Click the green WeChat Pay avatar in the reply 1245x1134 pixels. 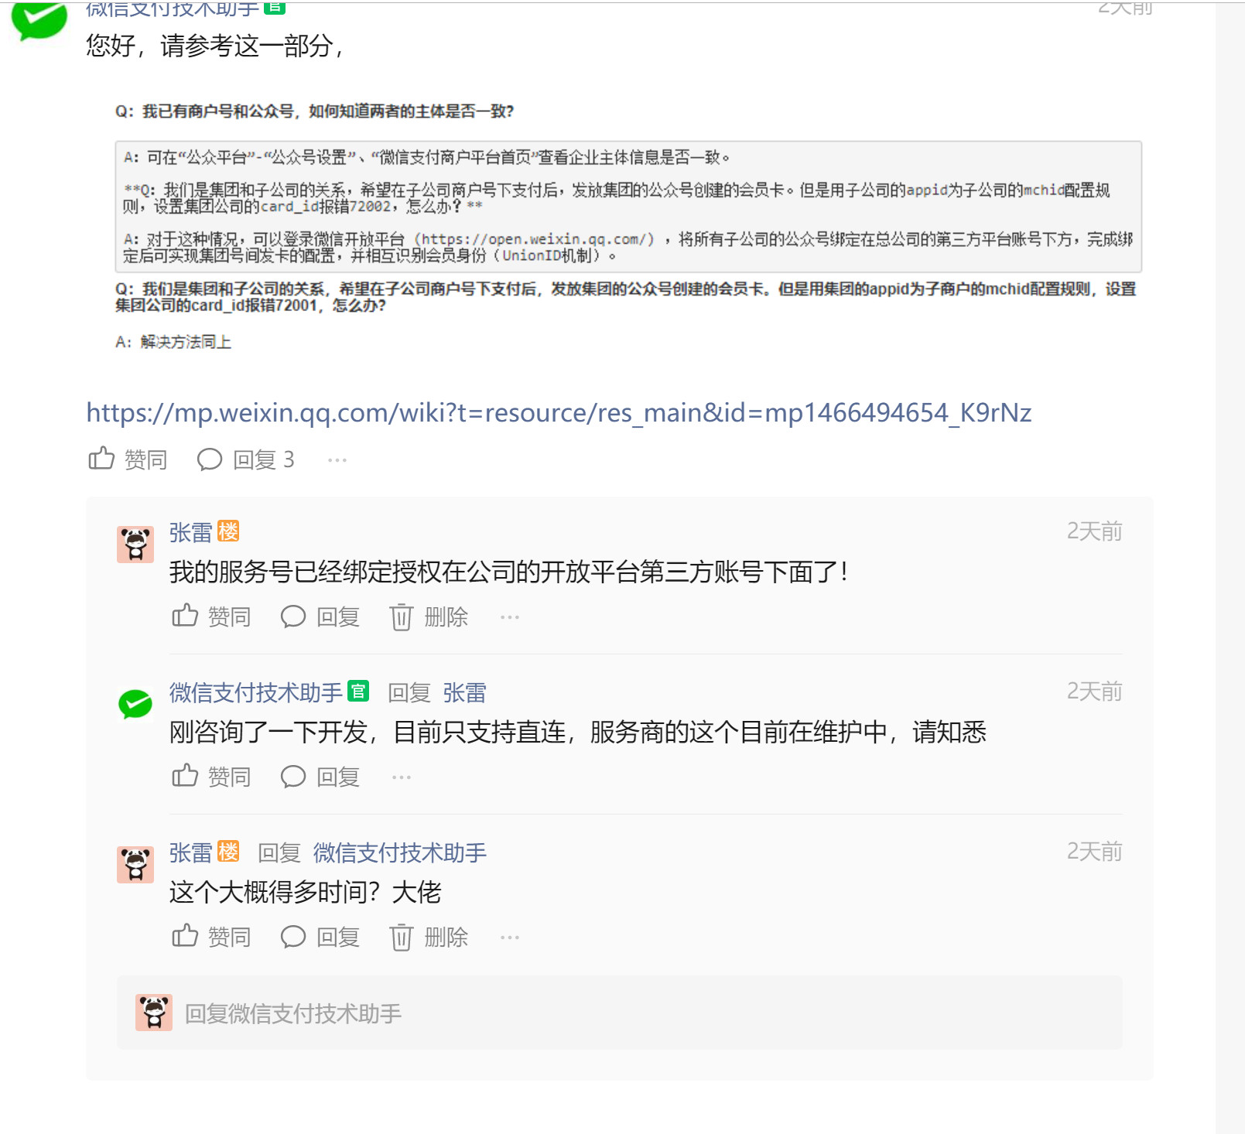click(135, 705)
